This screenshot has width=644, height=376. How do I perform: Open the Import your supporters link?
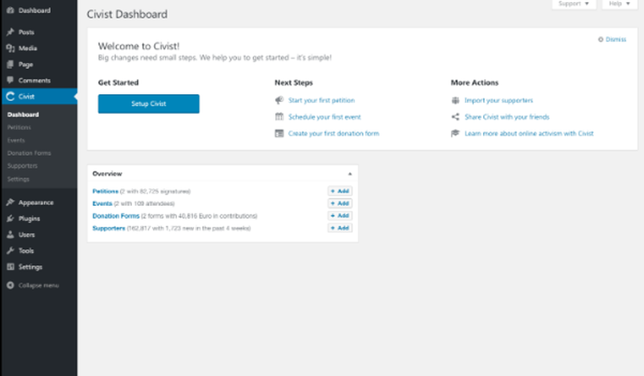pos(498,100)
